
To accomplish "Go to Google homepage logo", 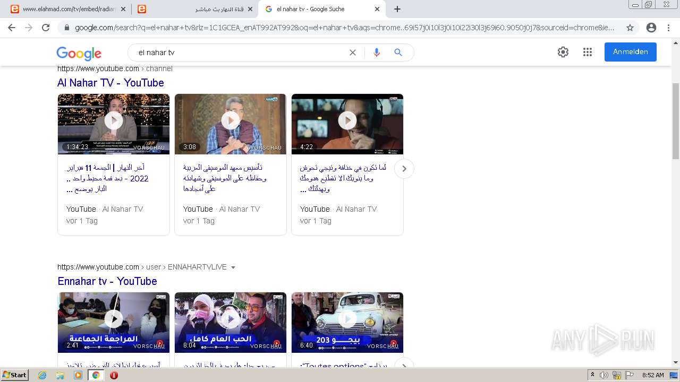I will pos(79,53).
